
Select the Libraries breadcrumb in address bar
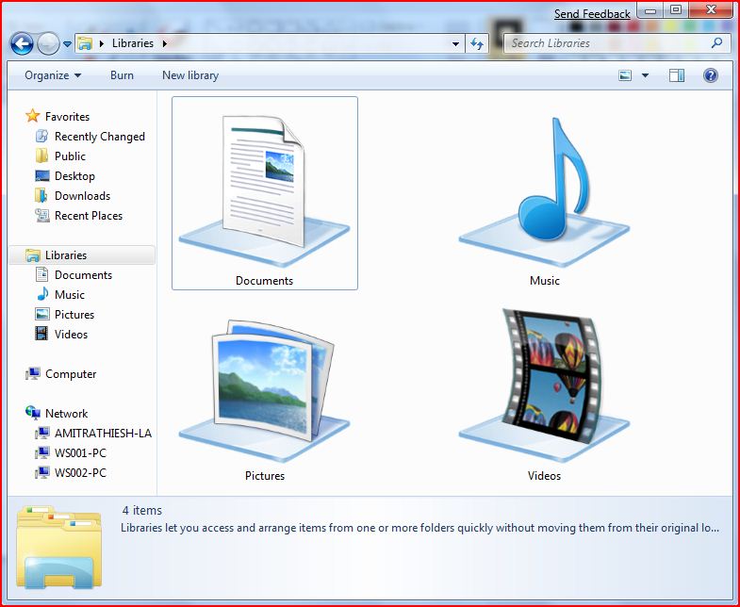click(x=133, y=43)
